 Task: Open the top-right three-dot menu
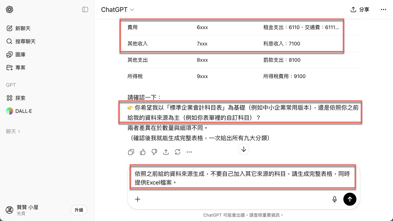(x=383, y=9)
